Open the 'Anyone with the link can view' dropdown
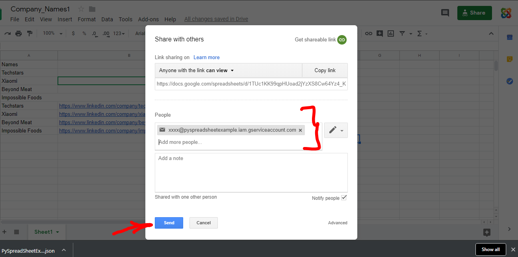Image resolution: width=518 pixels, height=257 pixels. [x=195, y=70]
